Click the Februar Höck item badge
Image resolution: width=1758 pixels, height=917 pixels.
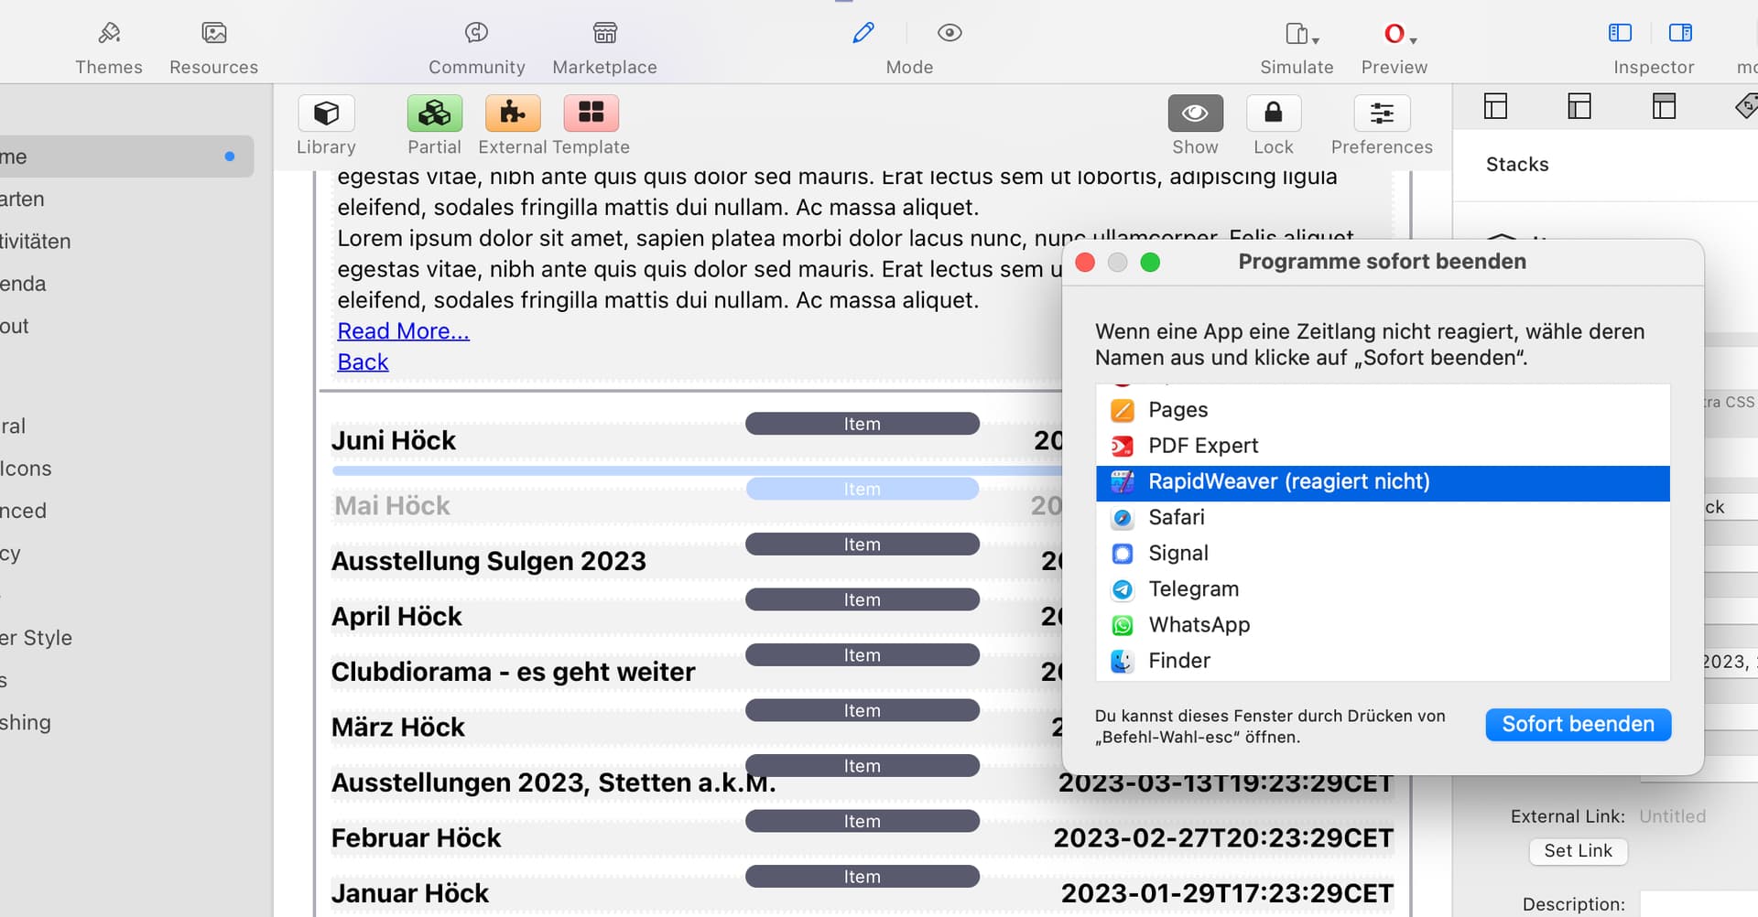(862, 822)
